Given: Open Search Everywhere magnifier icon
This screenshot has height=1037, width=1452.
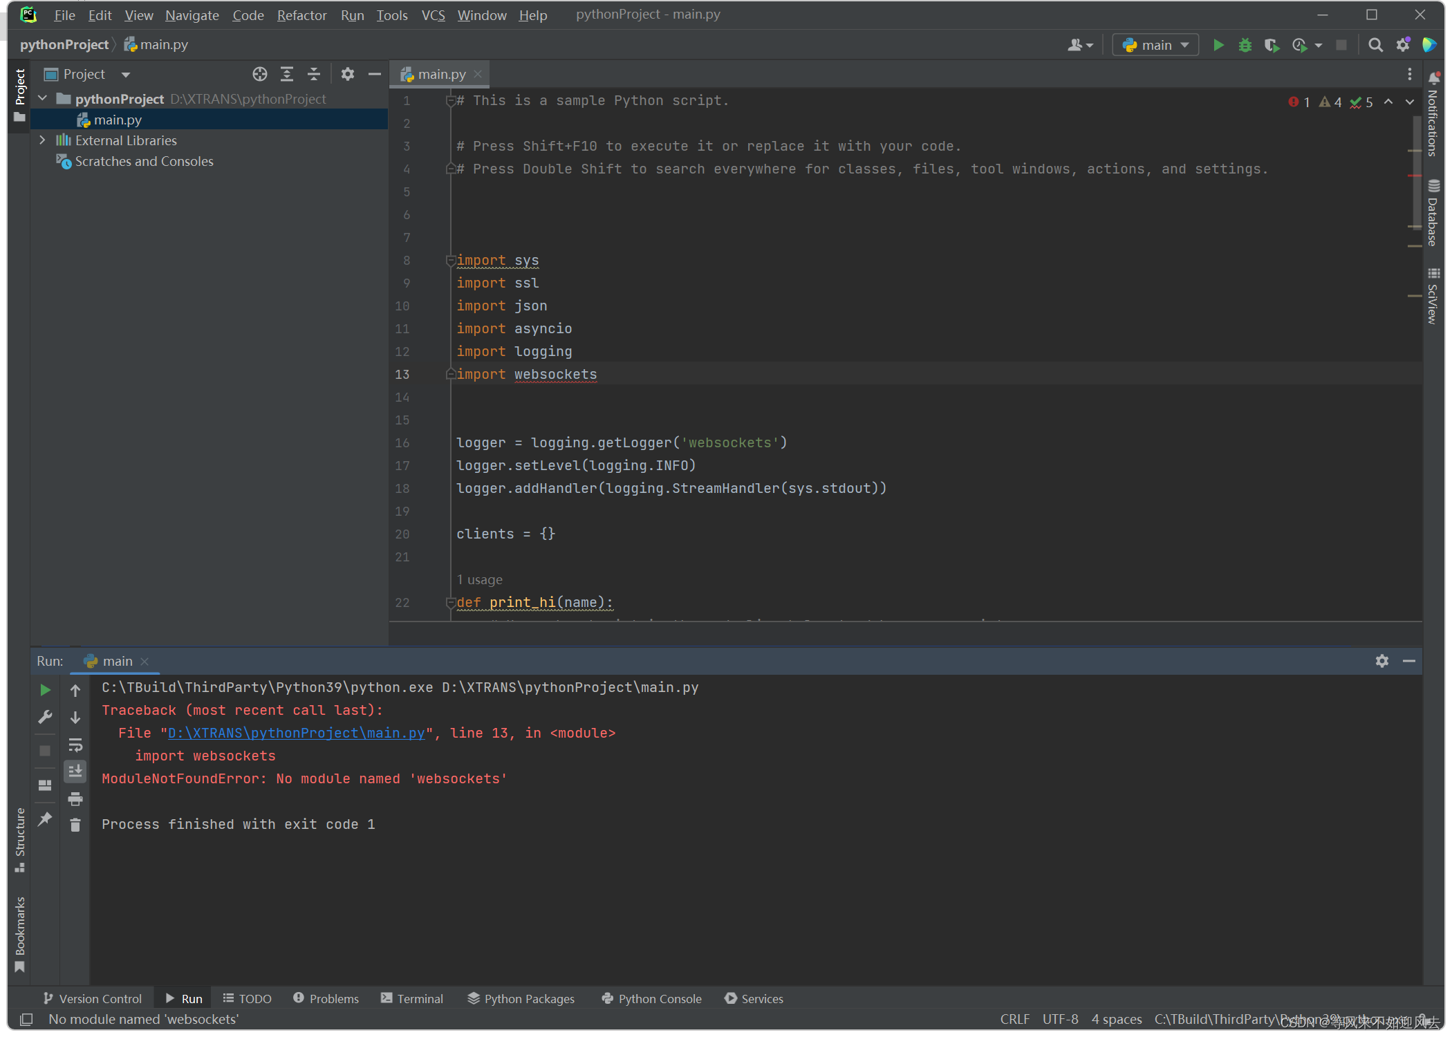Looking at the screenshot, I should pyautogui.click(x=1375, y=46).
